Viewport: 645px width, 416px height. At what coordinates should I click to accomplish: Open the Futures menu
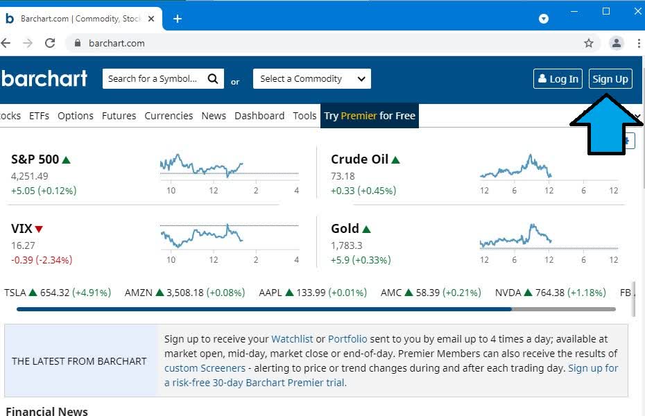click(119, 116)
